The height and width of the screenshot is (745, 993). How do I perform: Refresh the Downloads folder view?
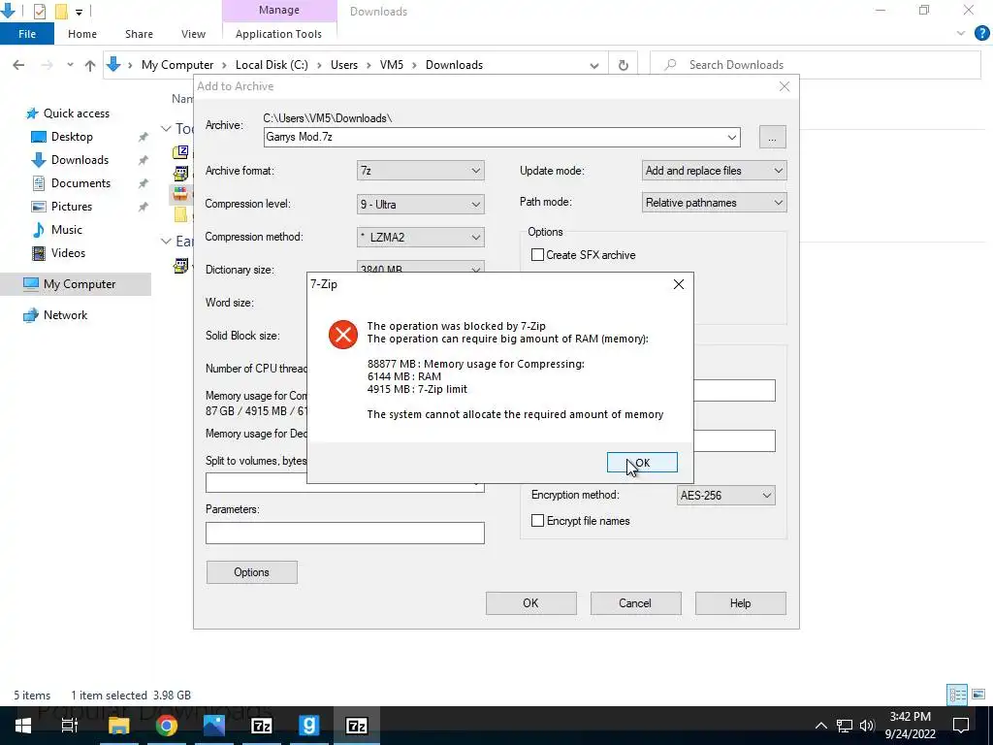(x=624, y=65)
